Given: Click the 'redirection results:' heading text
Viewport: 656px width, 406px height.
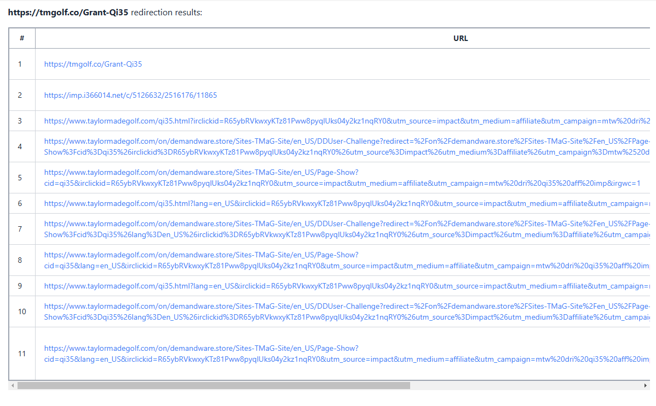Looking at the screenshot, I should (166, 13).
